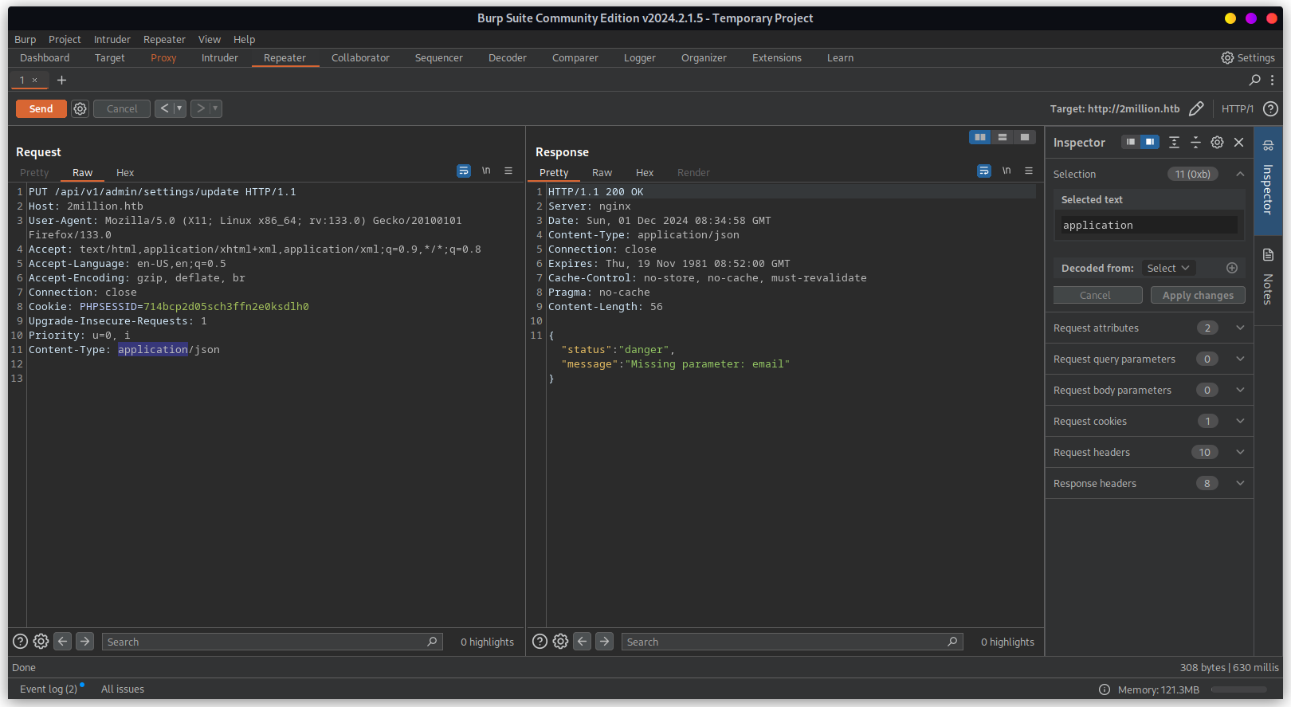Open Inspector settings gear
The width and height of the screenshot is (1291, 707).
pyautogui.click(x=1217, y=142)
